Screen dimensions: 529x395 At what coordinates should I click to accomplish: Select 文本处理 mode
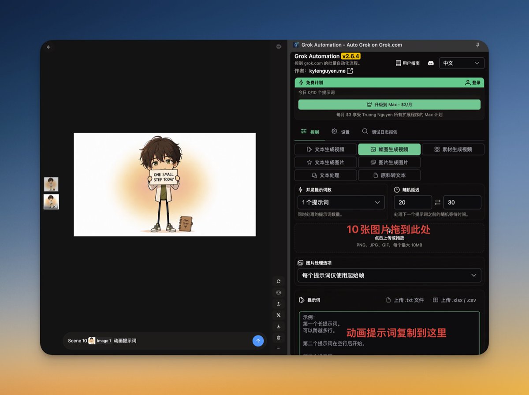(x=325, y=175)
